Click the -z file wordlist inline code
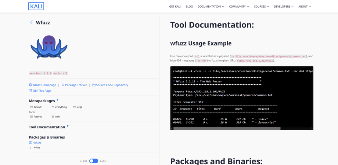The height and width of the screenshot is (165, 338). [268, 56]
